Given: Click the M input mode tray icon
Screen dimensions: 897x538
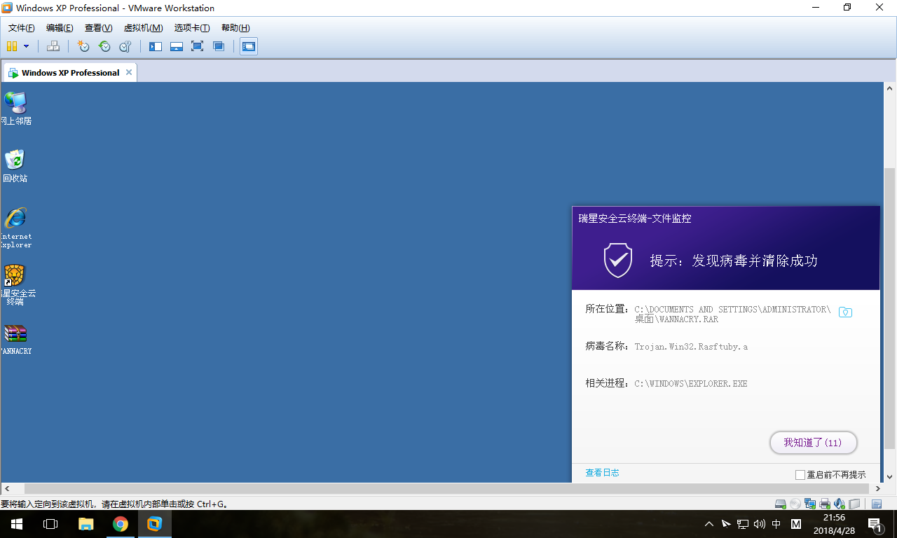Looking at the screenshot, I should (796, 524).
